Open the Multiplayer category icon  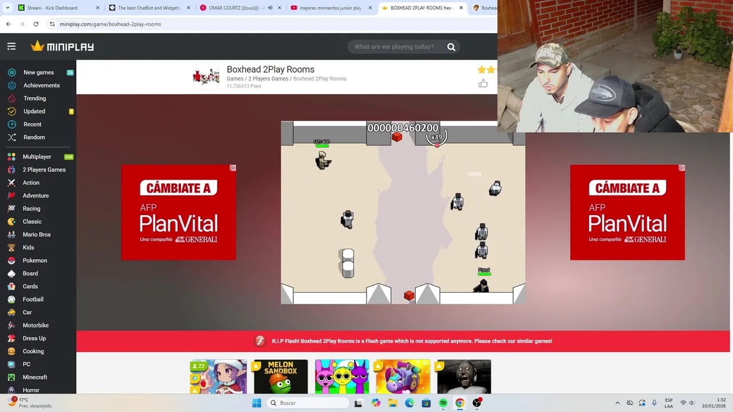point(11,157)
